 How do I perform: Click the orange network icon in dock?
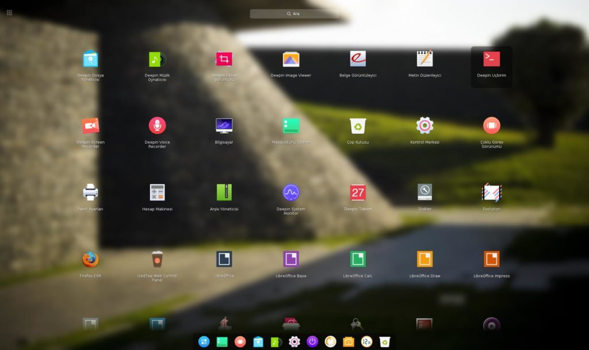[348, 342]
